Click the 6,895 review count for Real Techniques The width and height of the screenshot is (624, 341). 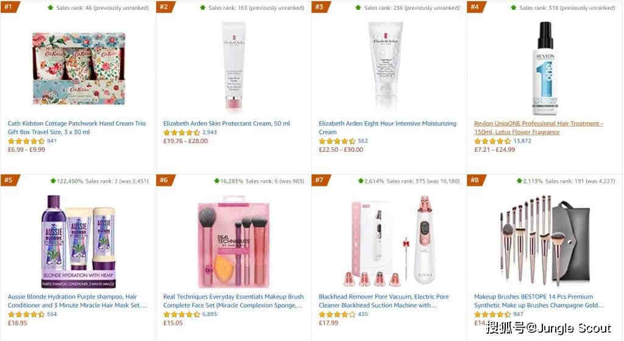click(210, 314)
